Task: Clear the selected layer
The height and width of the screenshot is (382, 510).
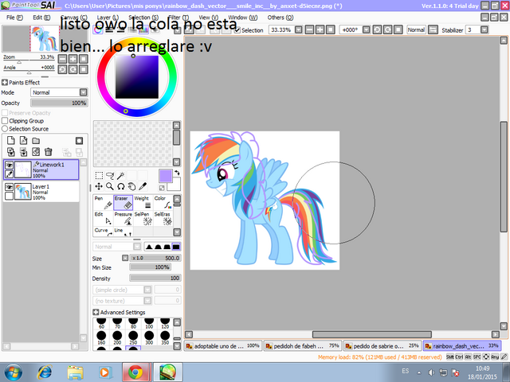Action: (36, 152)
